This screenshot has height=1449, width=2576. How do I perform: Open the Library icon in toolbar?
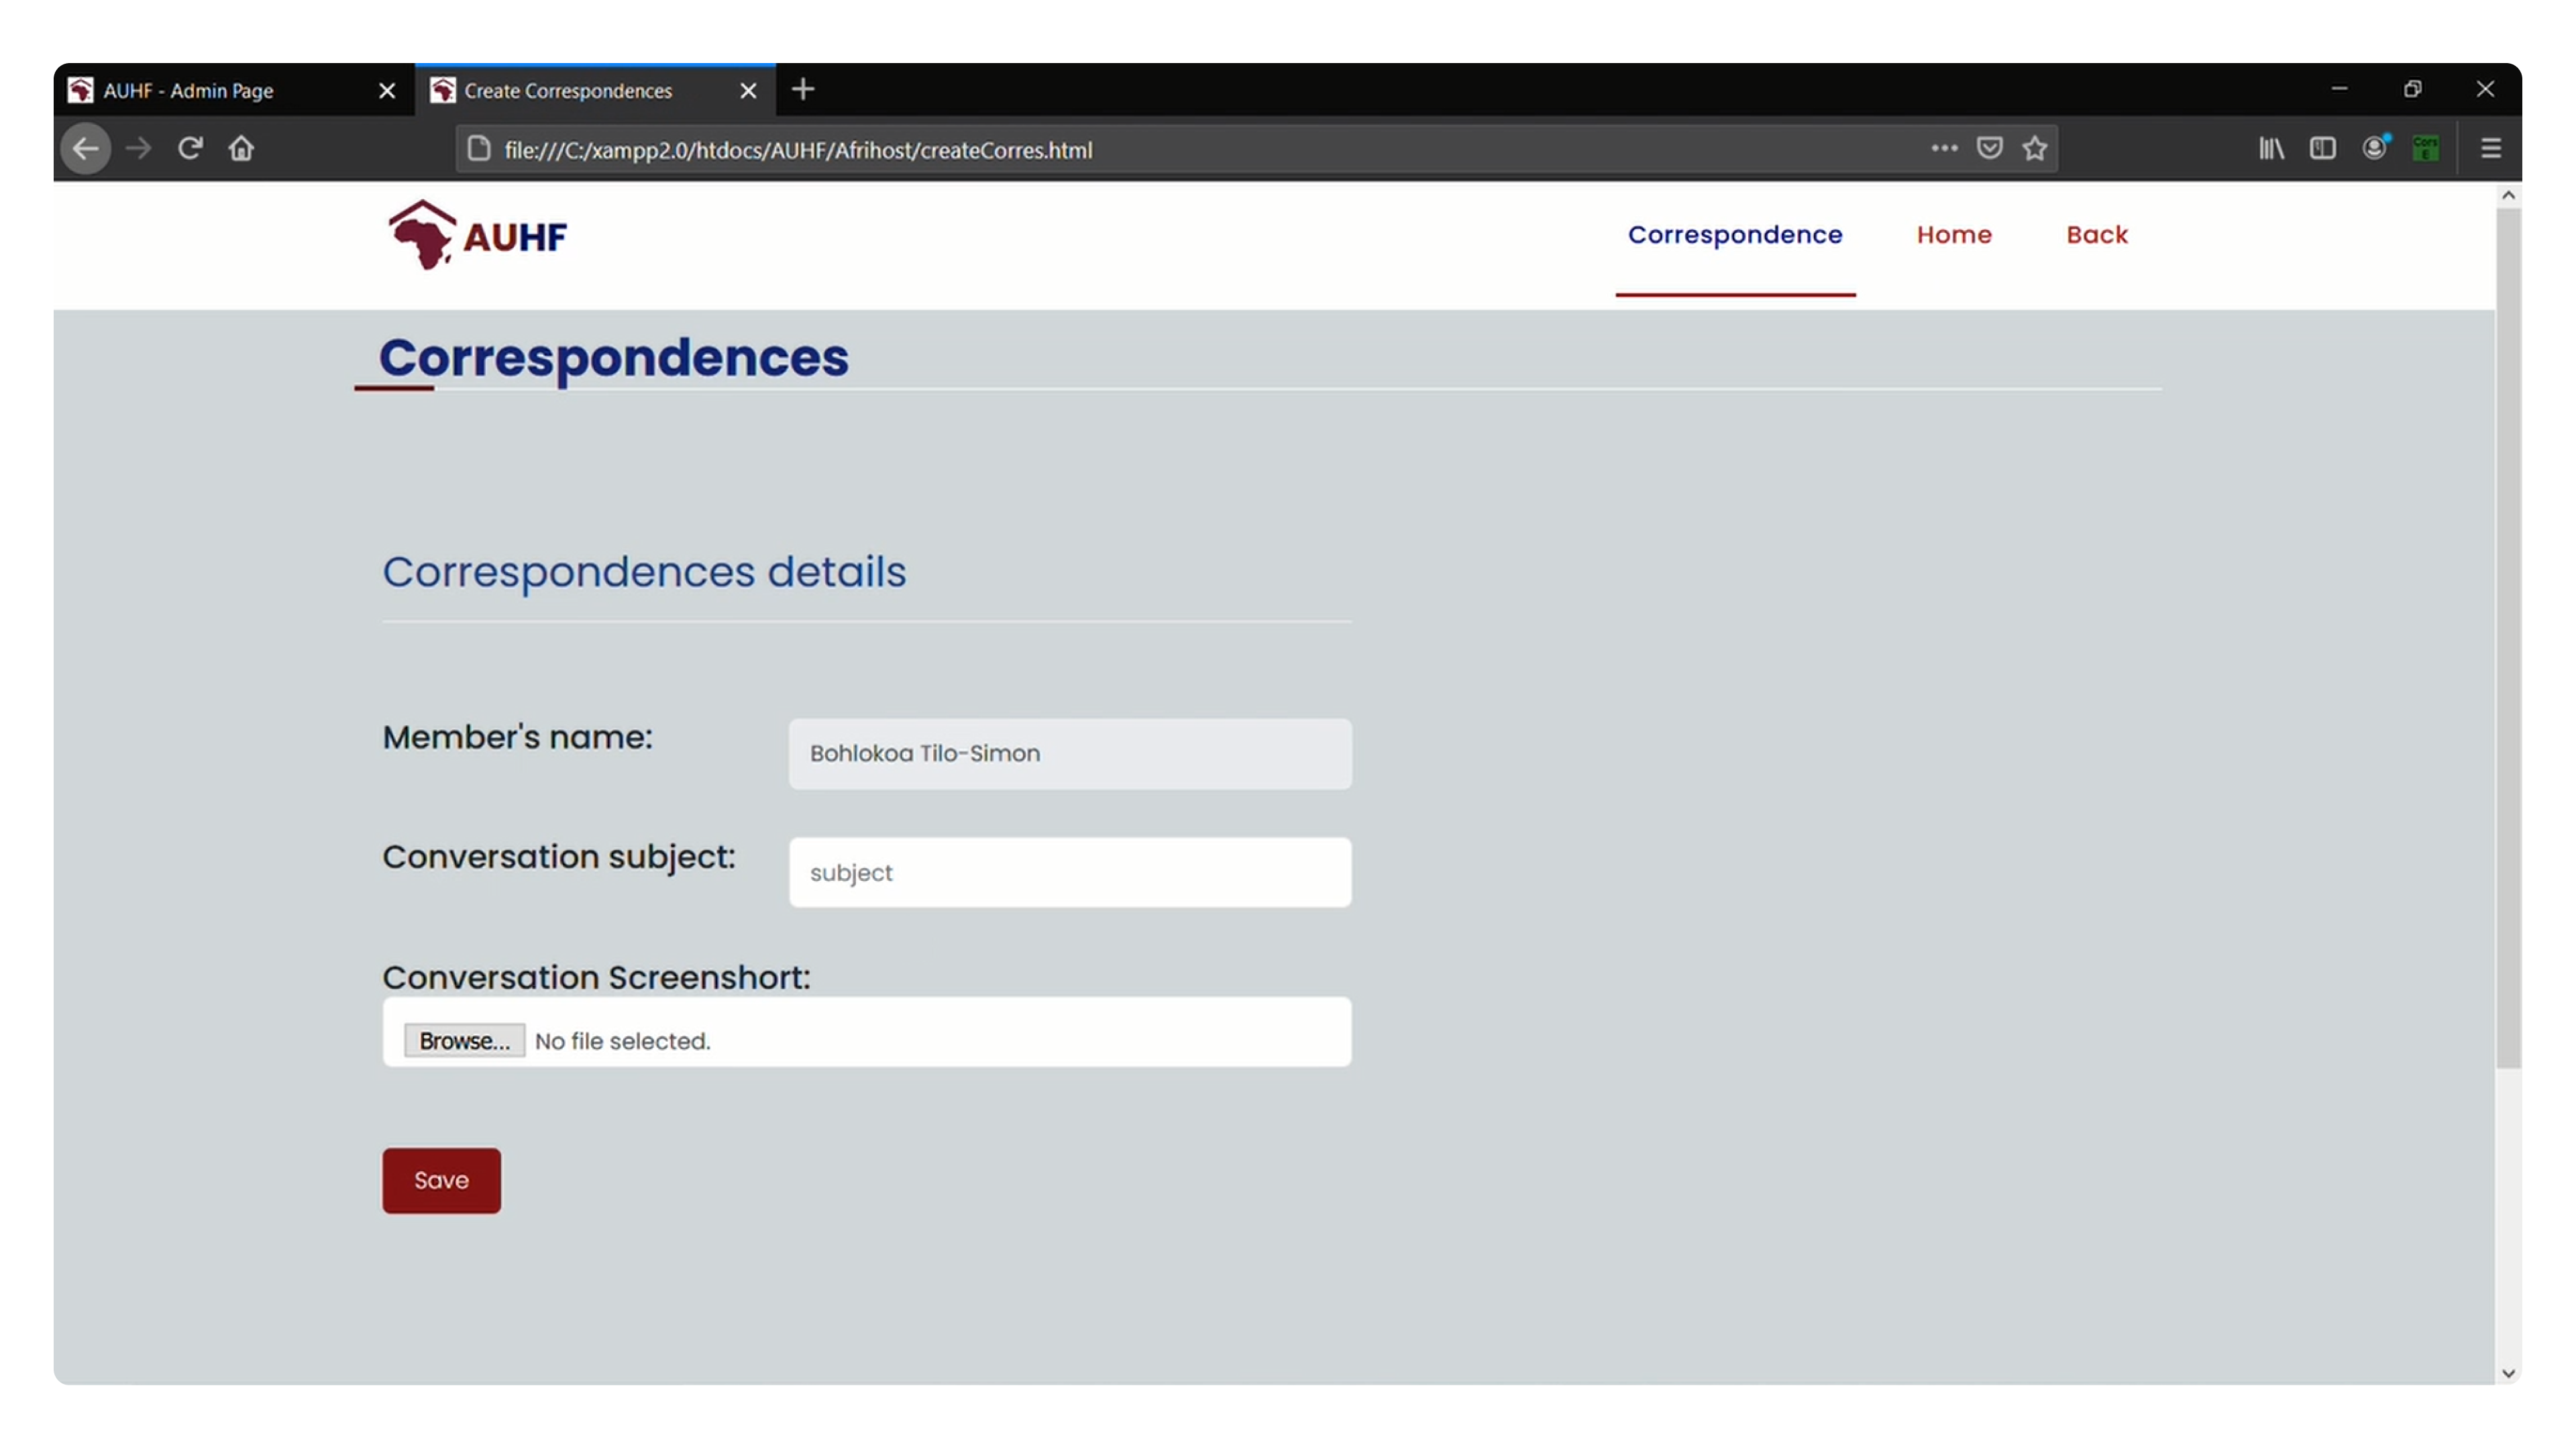click(x=2271, y=148)
